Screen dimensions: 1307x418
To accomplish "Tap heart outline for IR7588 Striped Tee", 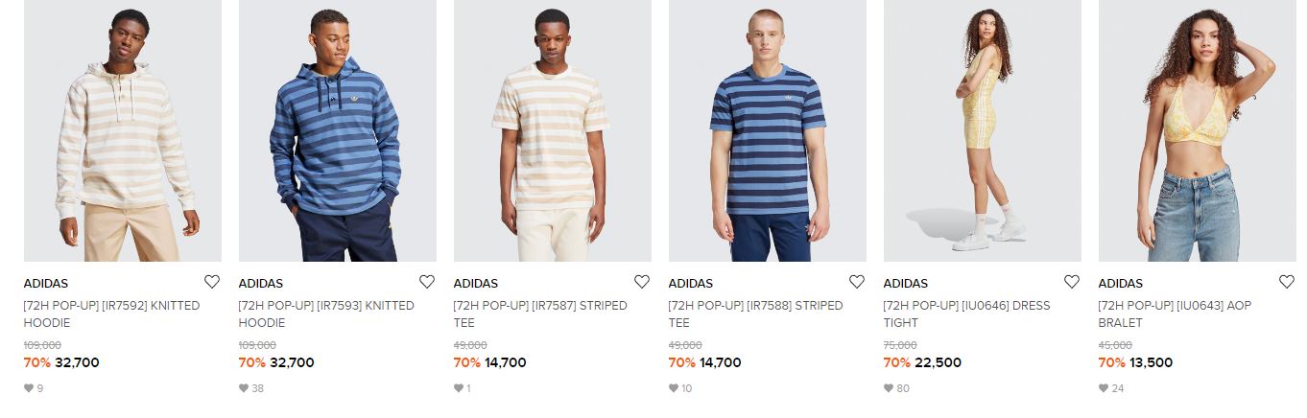I will tap(857, 282).
